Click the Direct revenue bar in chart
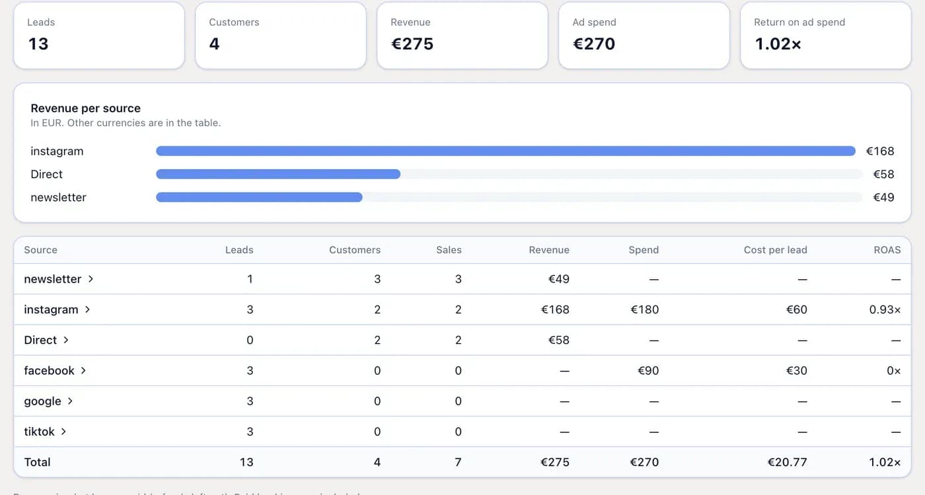The width and height of the screenshot is (925, 495). pos(278,174)
